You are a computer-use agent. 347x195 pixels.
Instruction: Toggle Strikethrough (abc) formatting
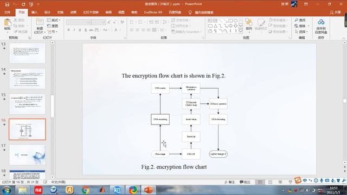click(91, 30)
